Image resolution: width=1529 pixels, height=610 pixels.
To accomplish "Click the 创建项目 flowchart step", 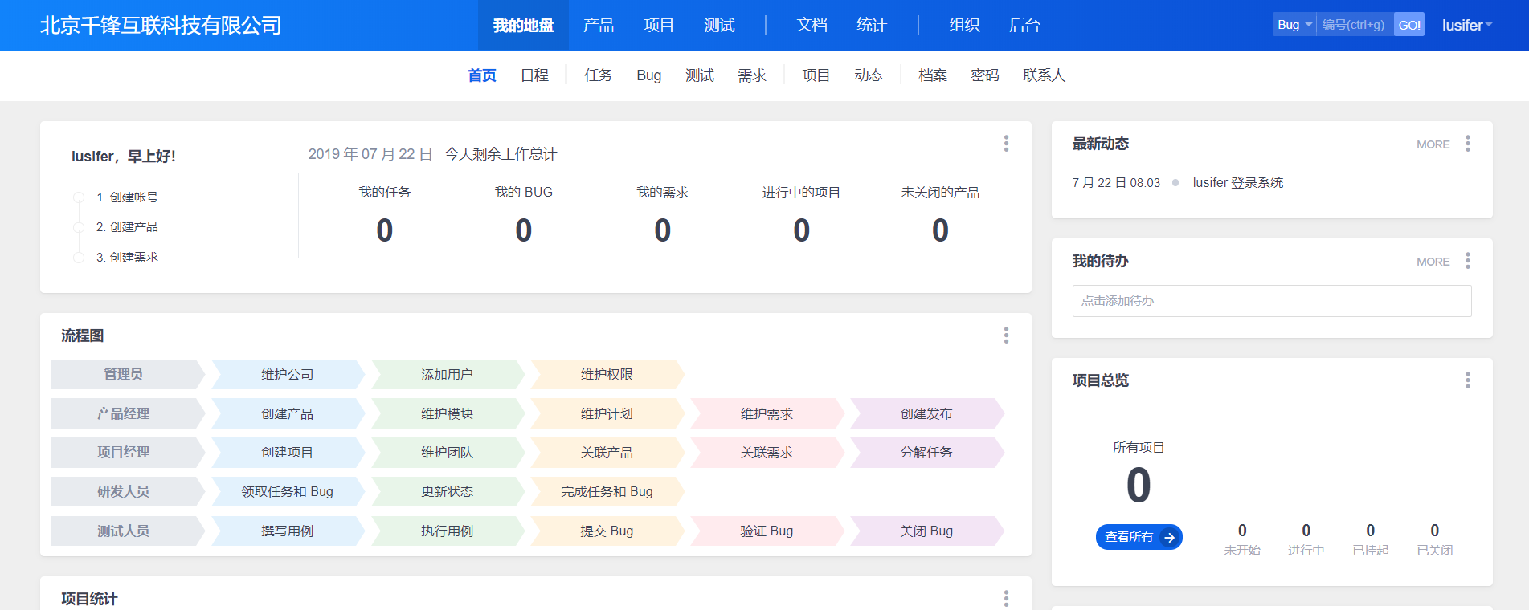I will (287, 453).
